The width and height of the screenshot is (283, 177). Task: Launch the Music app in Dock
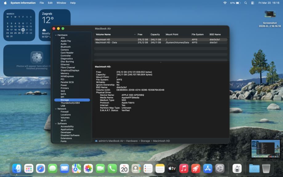[x=184, y=168]
